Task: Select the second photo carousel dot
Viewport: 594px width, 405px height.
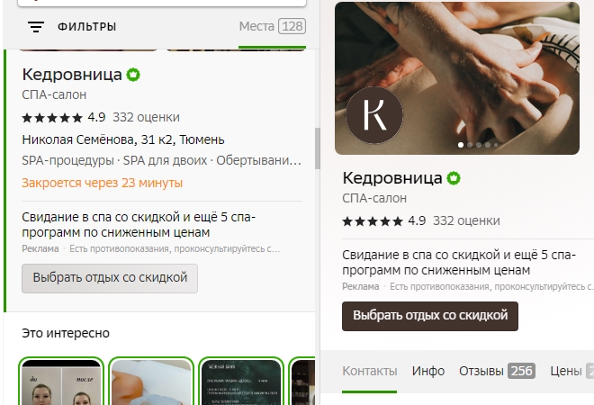Action: pyautogui.click(x=470, y=145)
